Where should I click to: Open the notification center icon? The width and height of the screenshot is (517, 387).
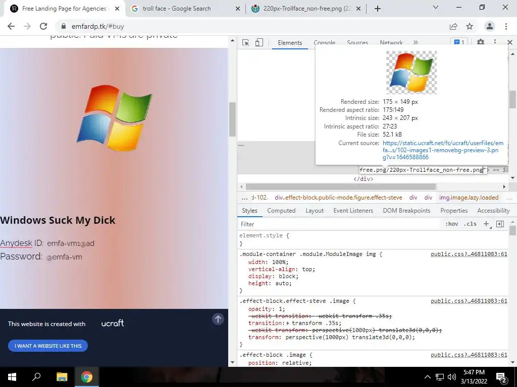pos(501,377)
